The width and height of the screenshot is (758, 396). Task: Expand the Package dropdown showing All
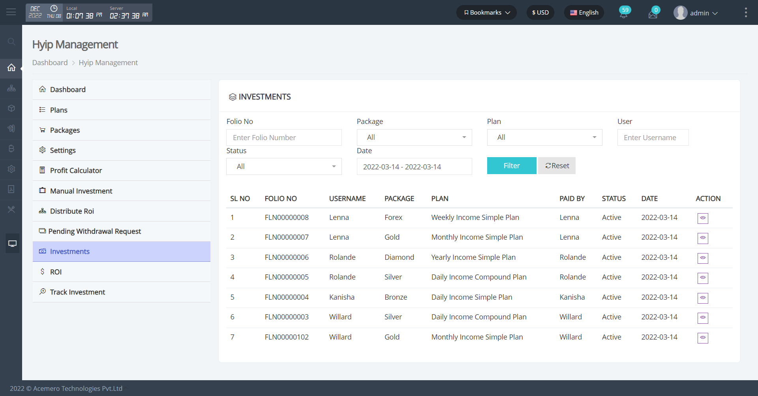414,137
